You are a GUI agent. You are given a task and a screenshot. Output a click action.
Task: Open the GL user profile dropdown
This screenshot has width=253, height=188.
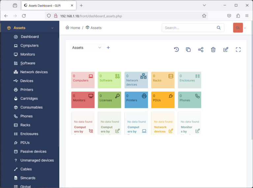click(240, 28)
